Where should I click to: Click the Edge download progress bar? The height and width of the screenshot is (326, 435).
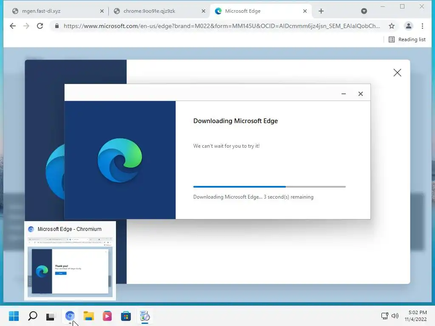(269, 187)
